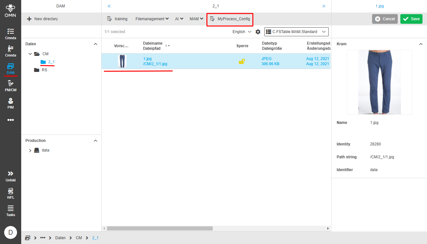This screenshot has width=427, height=244.
Task: Click the Path string value in details
Action: [x=382, y=157]
